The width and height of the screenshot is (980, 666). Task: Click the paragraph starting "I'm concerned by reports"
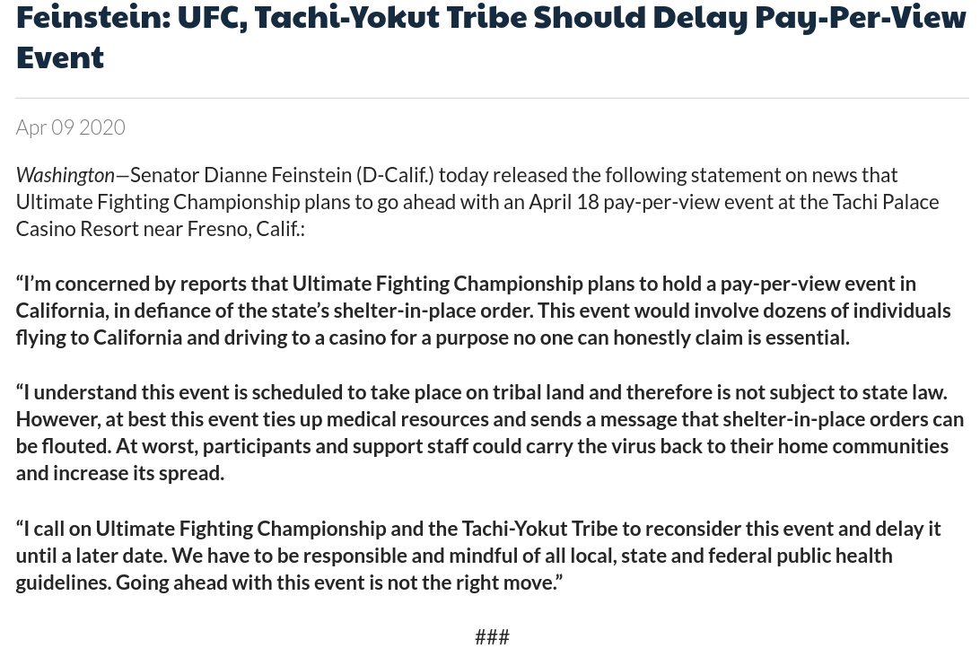click(483, 311)
